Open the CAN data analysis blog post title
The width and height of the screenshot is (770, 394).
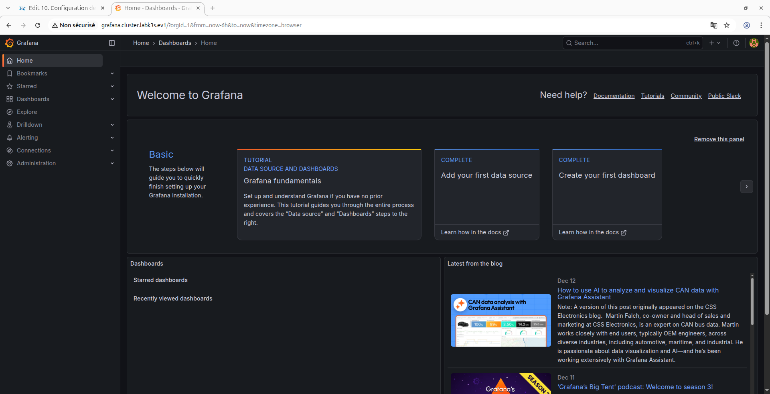(x=638, y=294)
